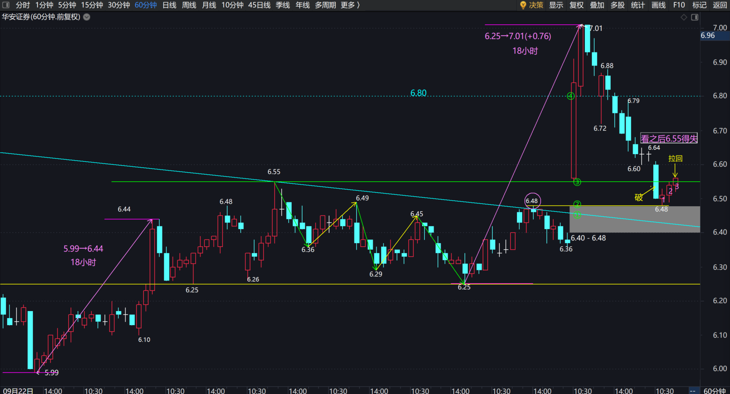Open the 标记 mark menu
Image resolution: width=730 pixels, height=394 pixels.
[x=700, y=5]
